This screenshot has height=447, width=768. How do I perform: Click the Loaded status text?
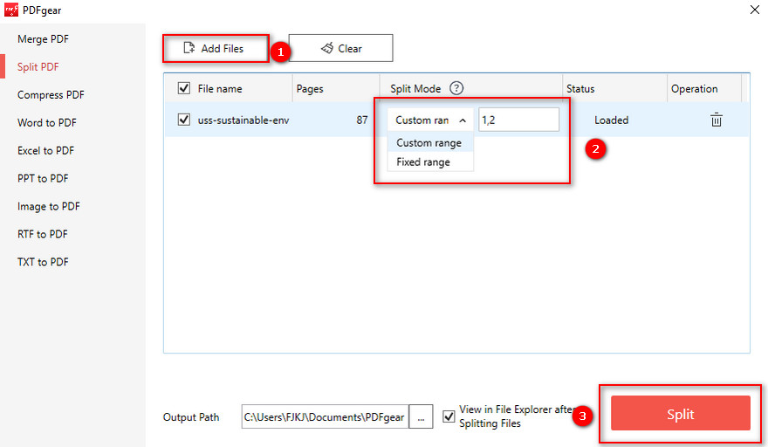611,120
